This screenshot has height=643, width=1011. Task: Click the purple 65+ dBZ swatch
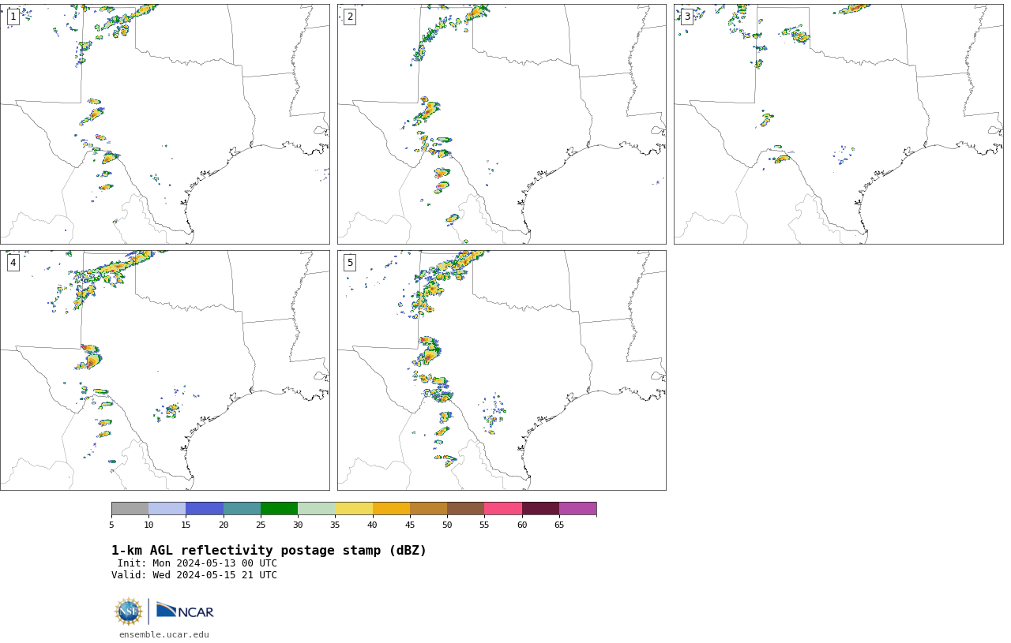click(577, 508)
